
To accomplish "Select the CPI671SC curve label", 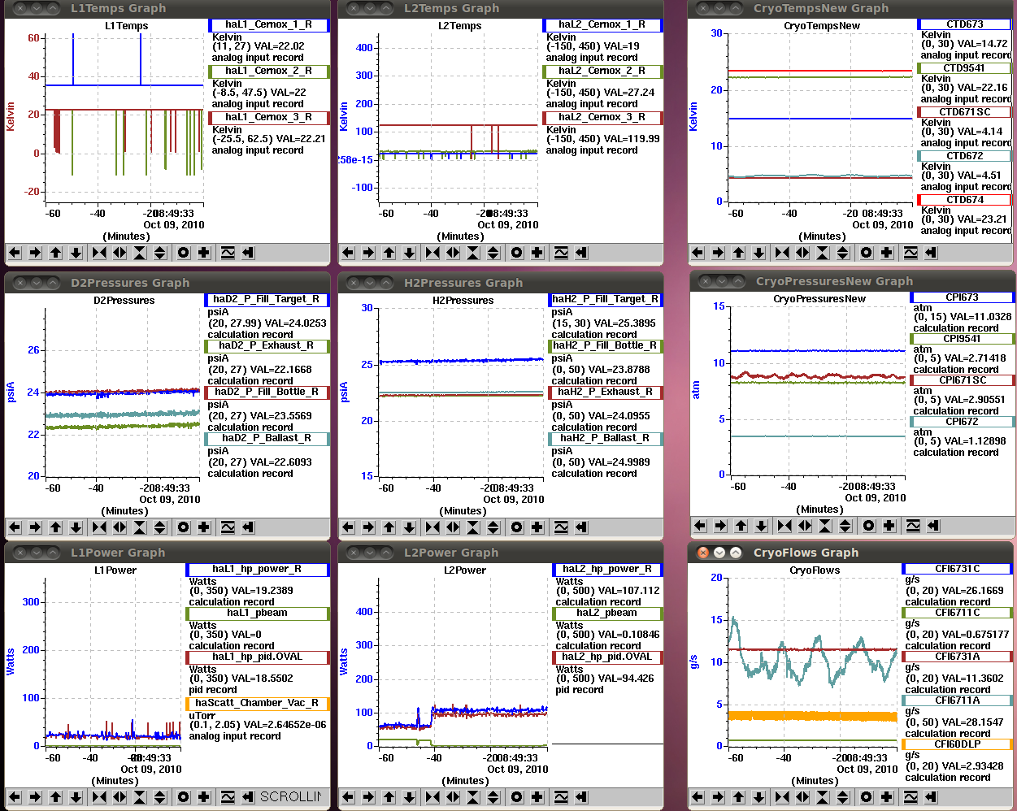I will click(x=963, y=380).
